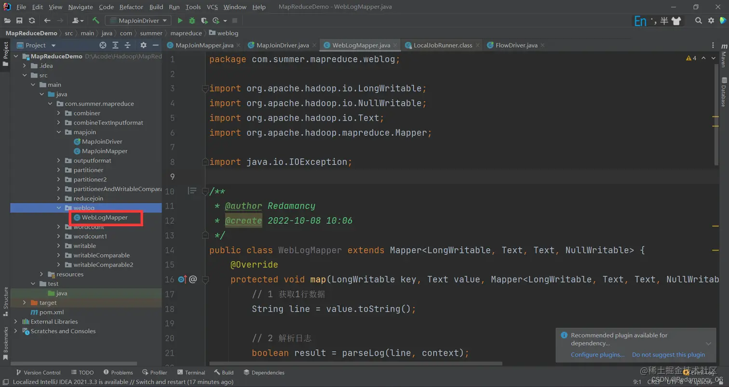This screenshot has height=387, width=729.
Task: Open the Dependencies tool window
Action: pos(264,373)
